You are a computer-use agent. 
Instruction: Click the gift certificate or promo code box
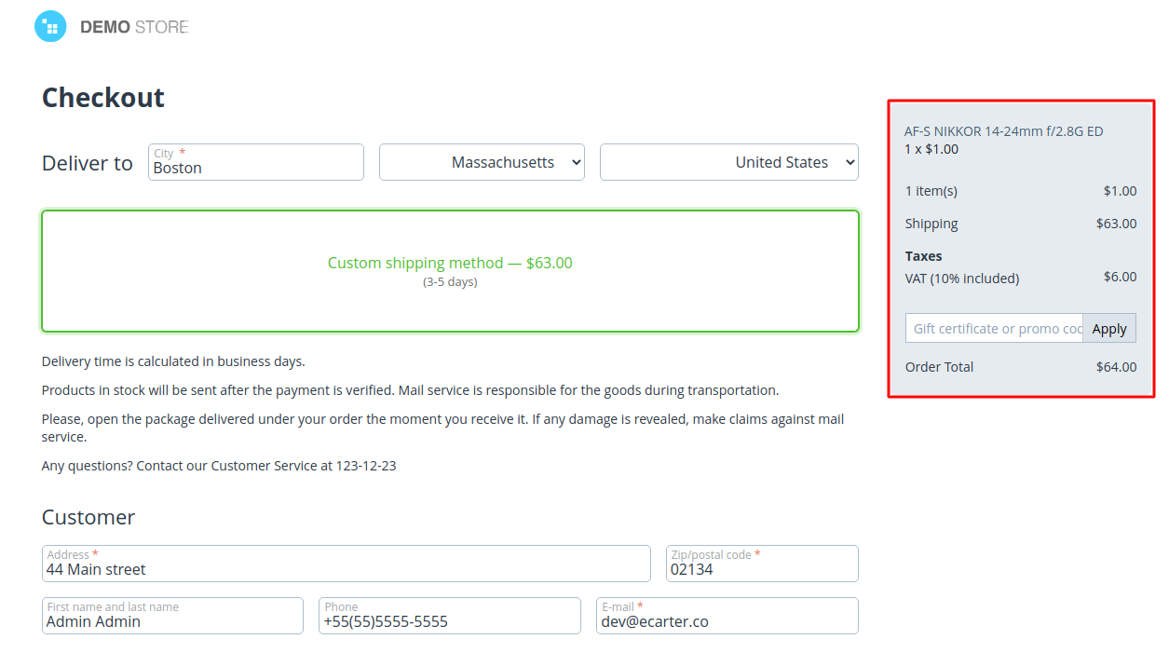click(994, 329)
